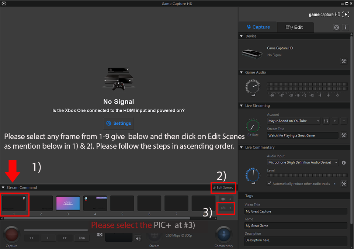Focus the Video Title input field
Image resolution: width=354 pixels, height=249 pixels.
click(x=296, y=211)
